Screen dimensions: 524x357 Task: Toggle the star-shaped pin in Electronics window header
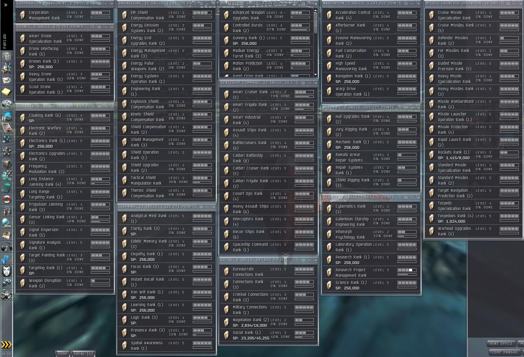tap(93, 106)
